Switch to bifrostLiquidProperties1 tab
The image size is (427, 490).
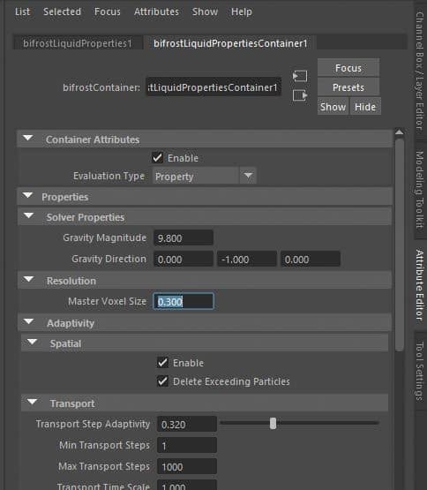78,43
